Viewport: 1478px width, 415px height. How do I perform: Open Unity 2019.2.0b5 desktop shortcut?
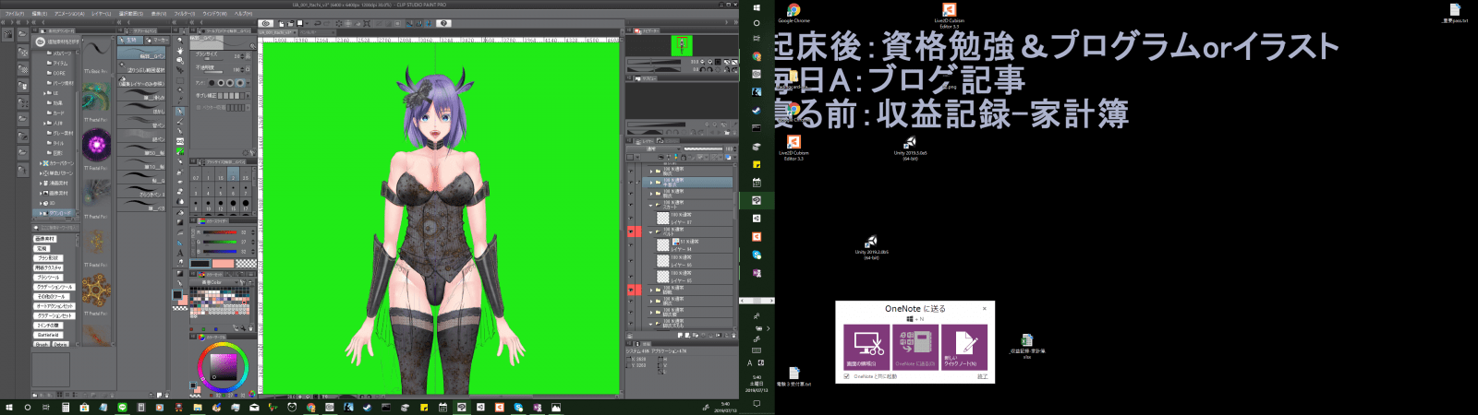point(871,247)
